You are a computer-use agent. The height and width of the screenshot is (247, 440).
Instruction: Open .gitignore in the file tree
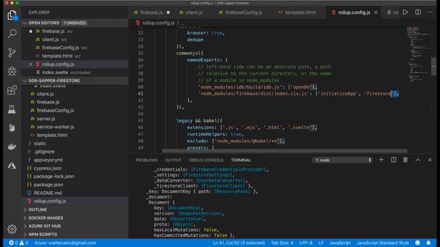[44, 152]
